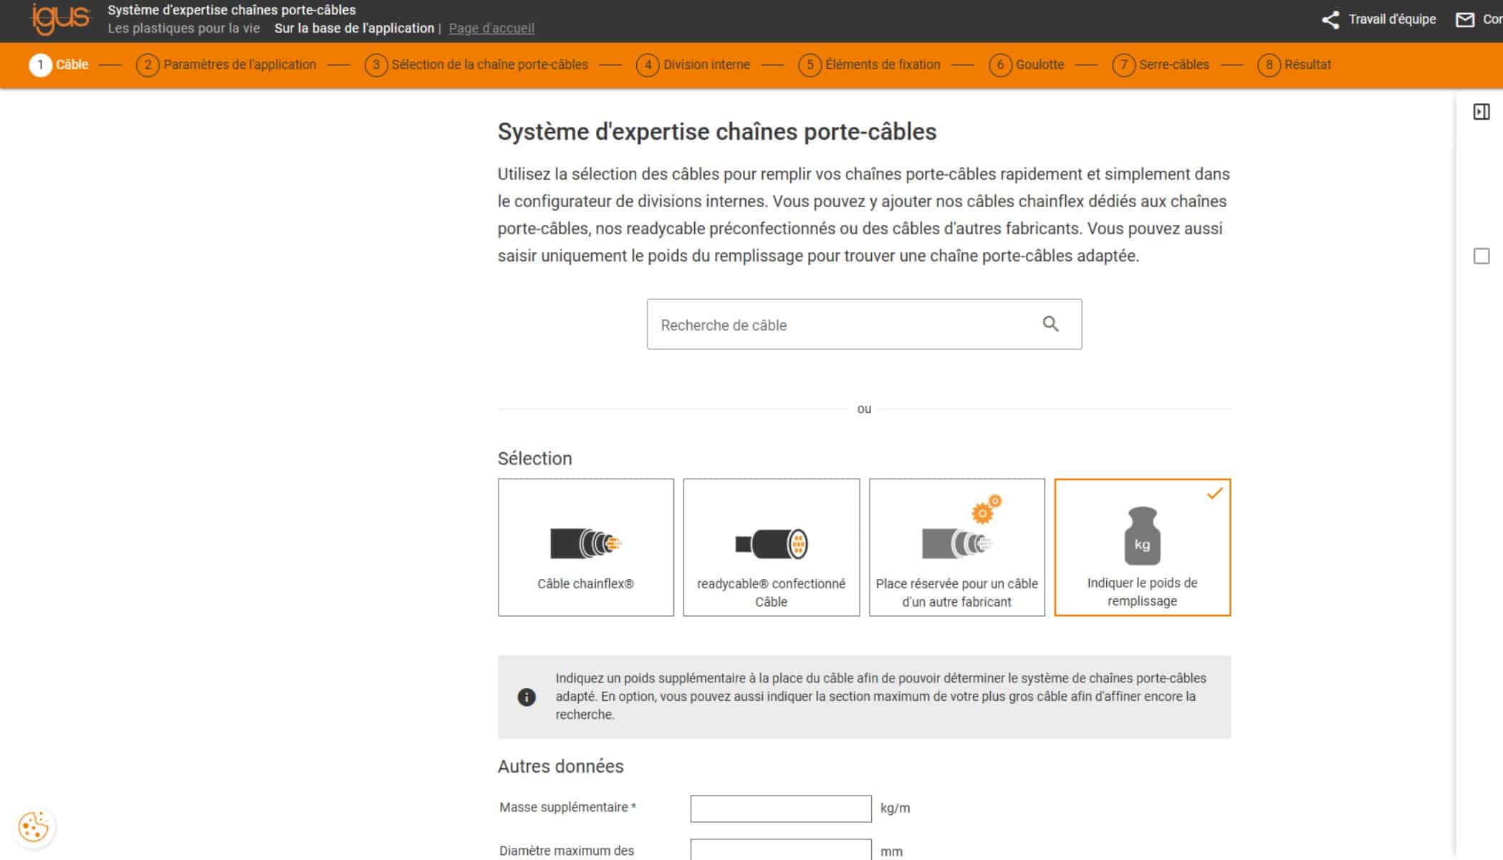Click the mail contact envelope icon
This screenshot has height=860, width=1503.
[1465, 19]
